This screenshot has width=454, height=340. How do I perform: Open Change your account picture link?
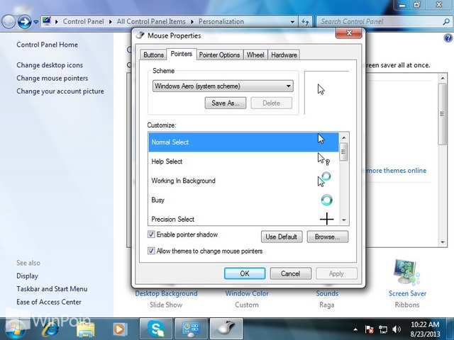[60, 91]
